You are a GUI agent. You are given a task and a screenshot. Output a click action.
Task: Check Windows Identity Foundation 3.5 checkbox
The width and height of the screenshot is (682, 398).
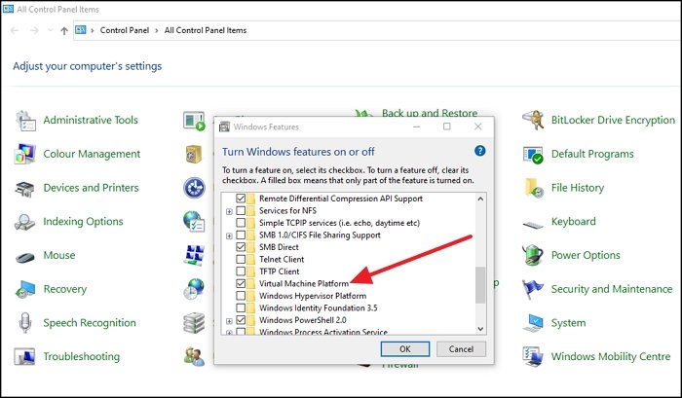click(x=241, y=308)
